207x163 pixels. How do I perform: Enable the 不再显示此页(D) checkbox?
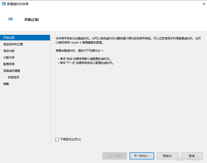pyautogui.click(x=57, y=139)
